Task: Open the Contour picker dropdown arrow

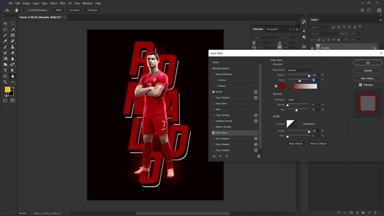Action: coord(296,124)
